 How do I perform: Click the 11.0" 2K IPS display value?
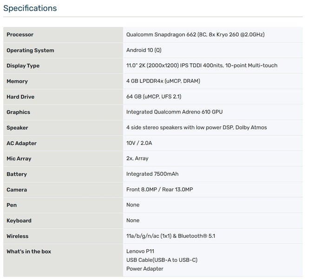pyautogui.click(x=202, y=66)
